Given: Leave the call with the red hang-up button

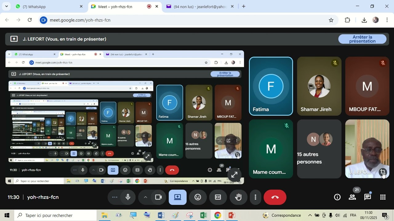Looking at the screenshot, I should point(275,197).
